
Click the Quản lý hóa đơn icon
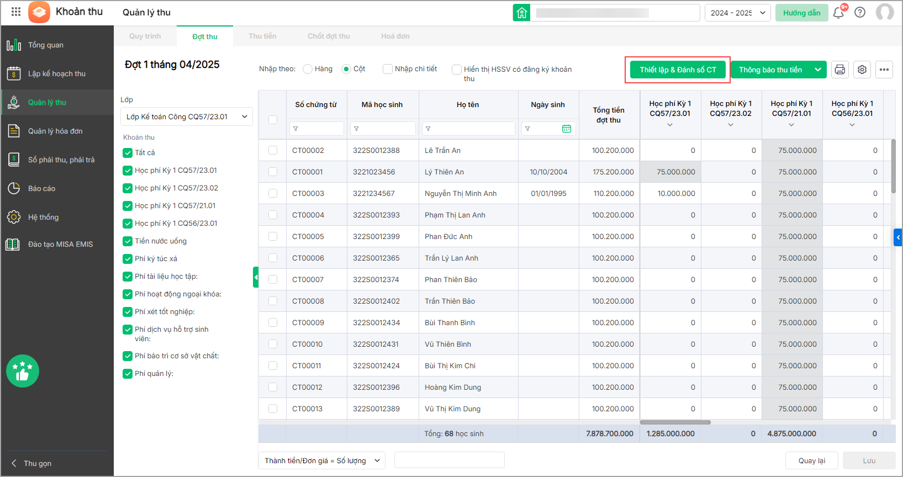coord(14,131)
